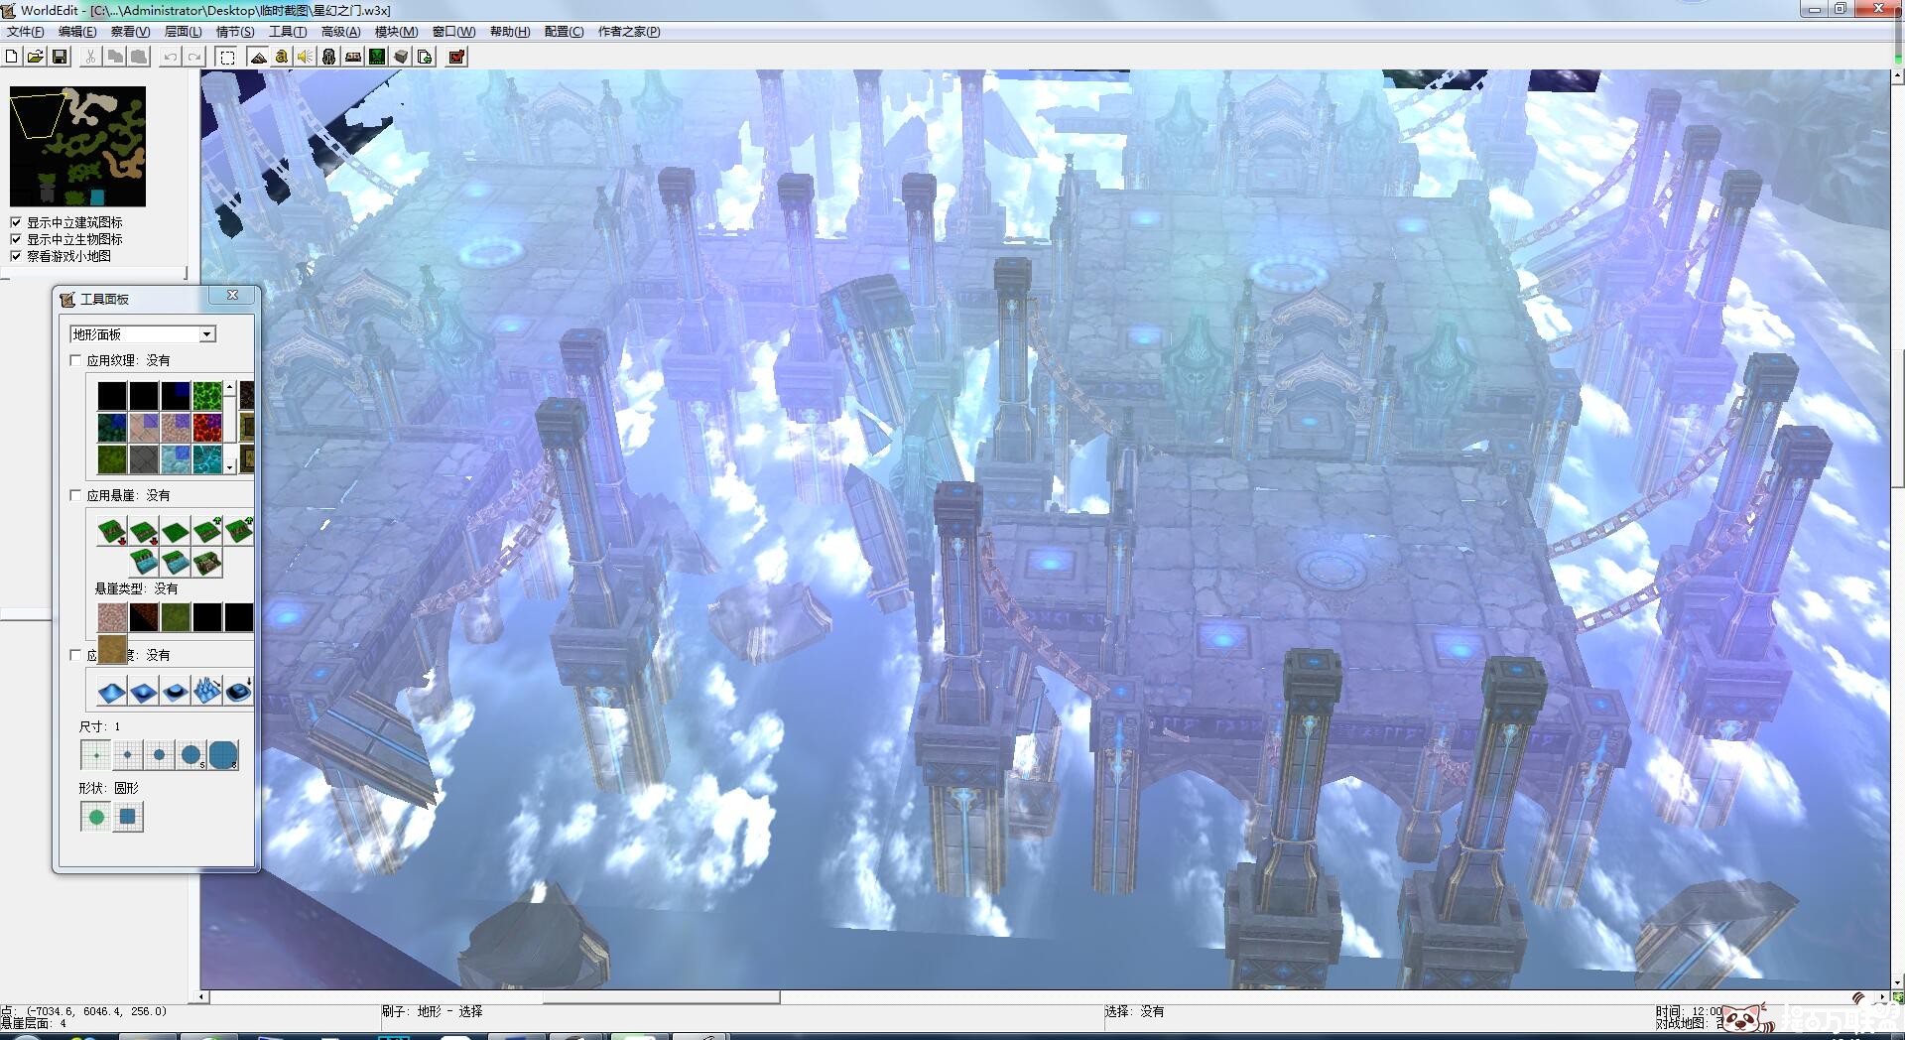Screen dimensions: 1905x1040
Task: Uncheck 显示中立建筑图标
Action: click(16, 222)
